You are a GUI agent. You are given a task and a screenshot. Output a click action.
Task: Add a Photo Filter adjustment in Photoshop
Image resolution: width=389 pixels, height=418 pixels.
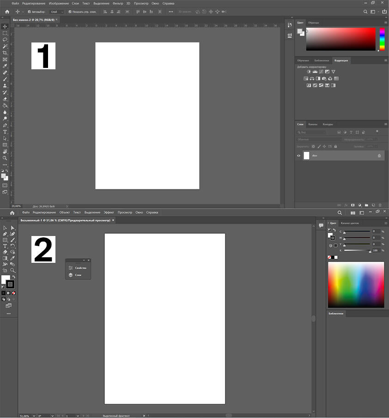(x=324, y=79)
